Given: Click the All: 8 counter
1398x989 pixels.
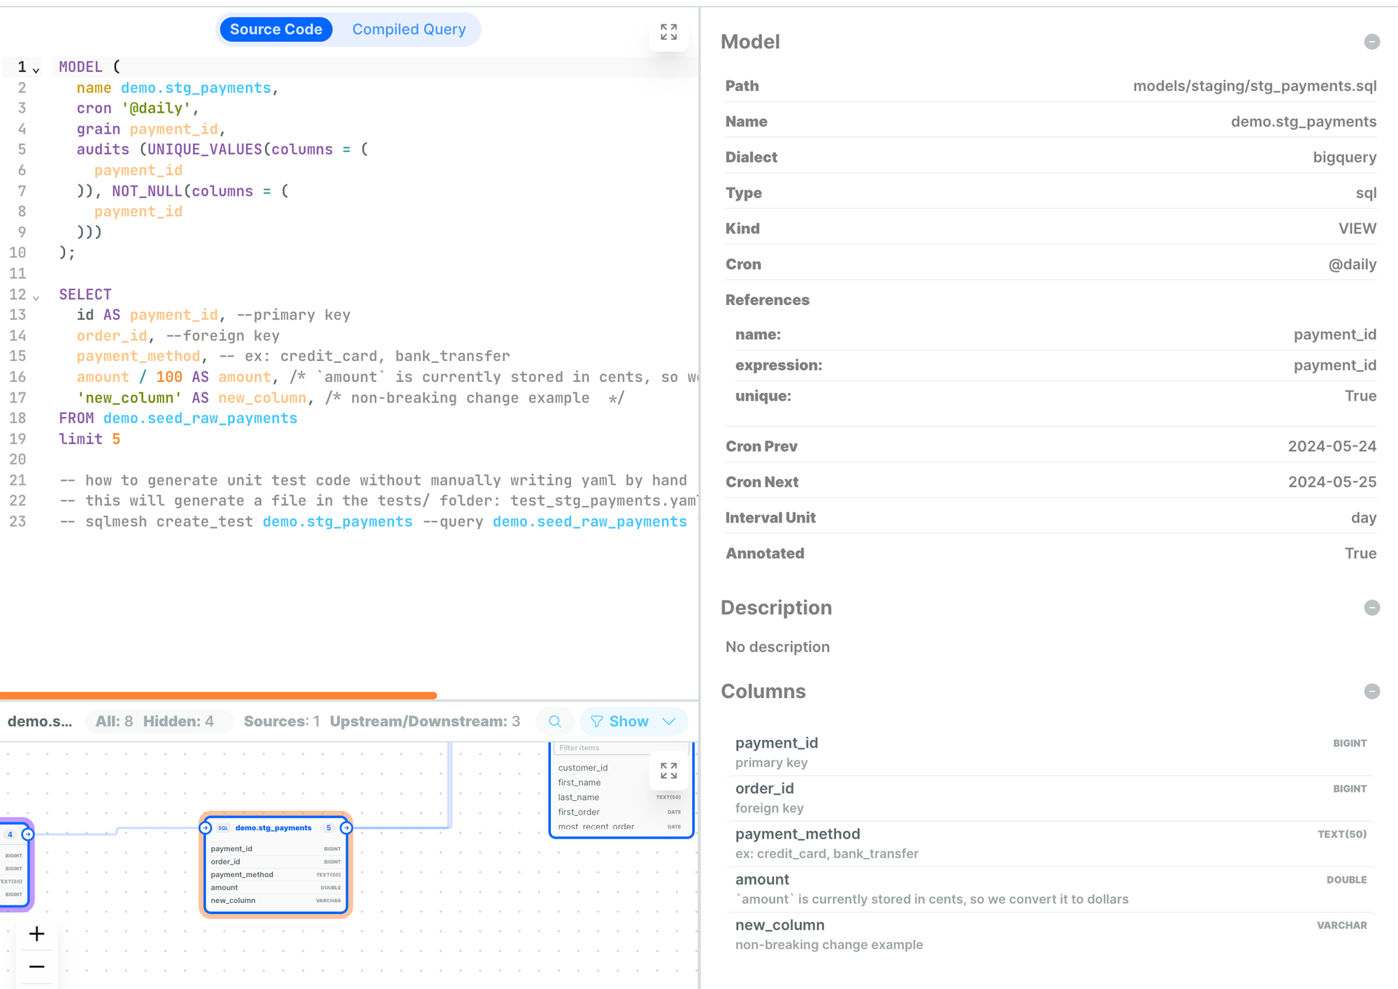Looking at the screenshot, I should (x=114, y=721).
